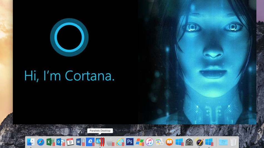Image resolution: width=264 pixels, height=148 pixels.
Task: Click the grey Apple logo dock icon
Action: tap(110, 142)
